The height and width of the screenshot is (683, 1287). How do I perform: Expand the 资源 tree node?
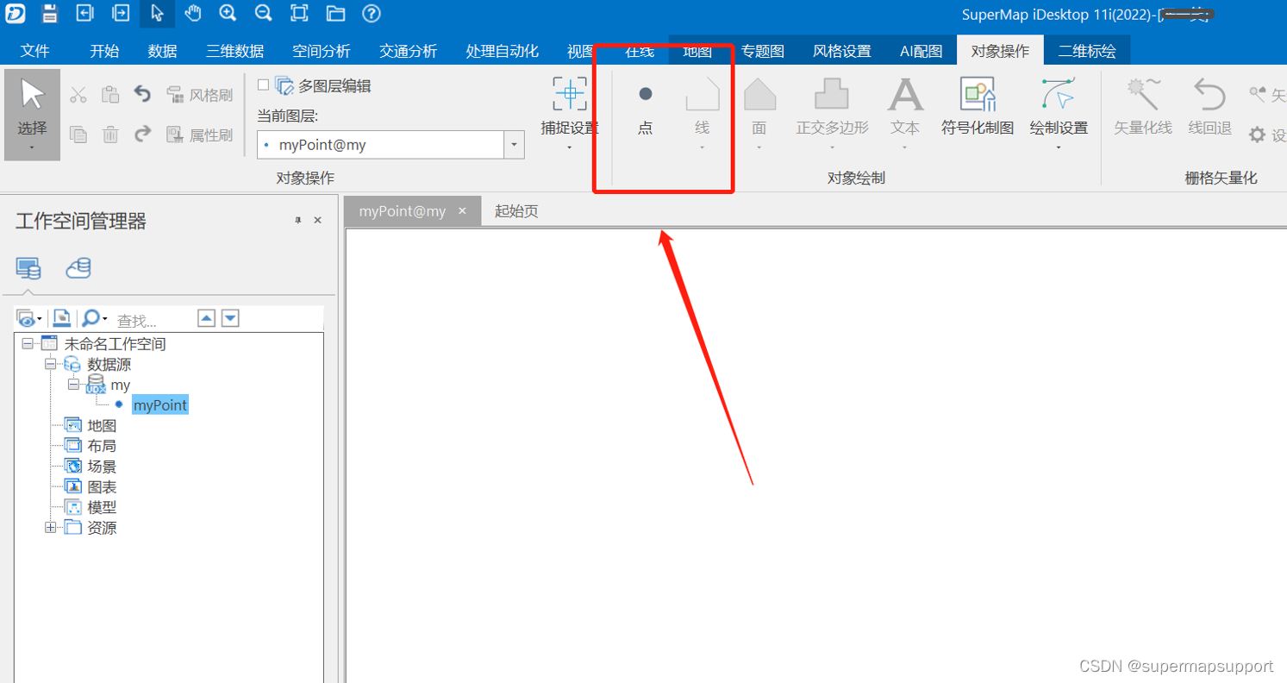(50, 528)
